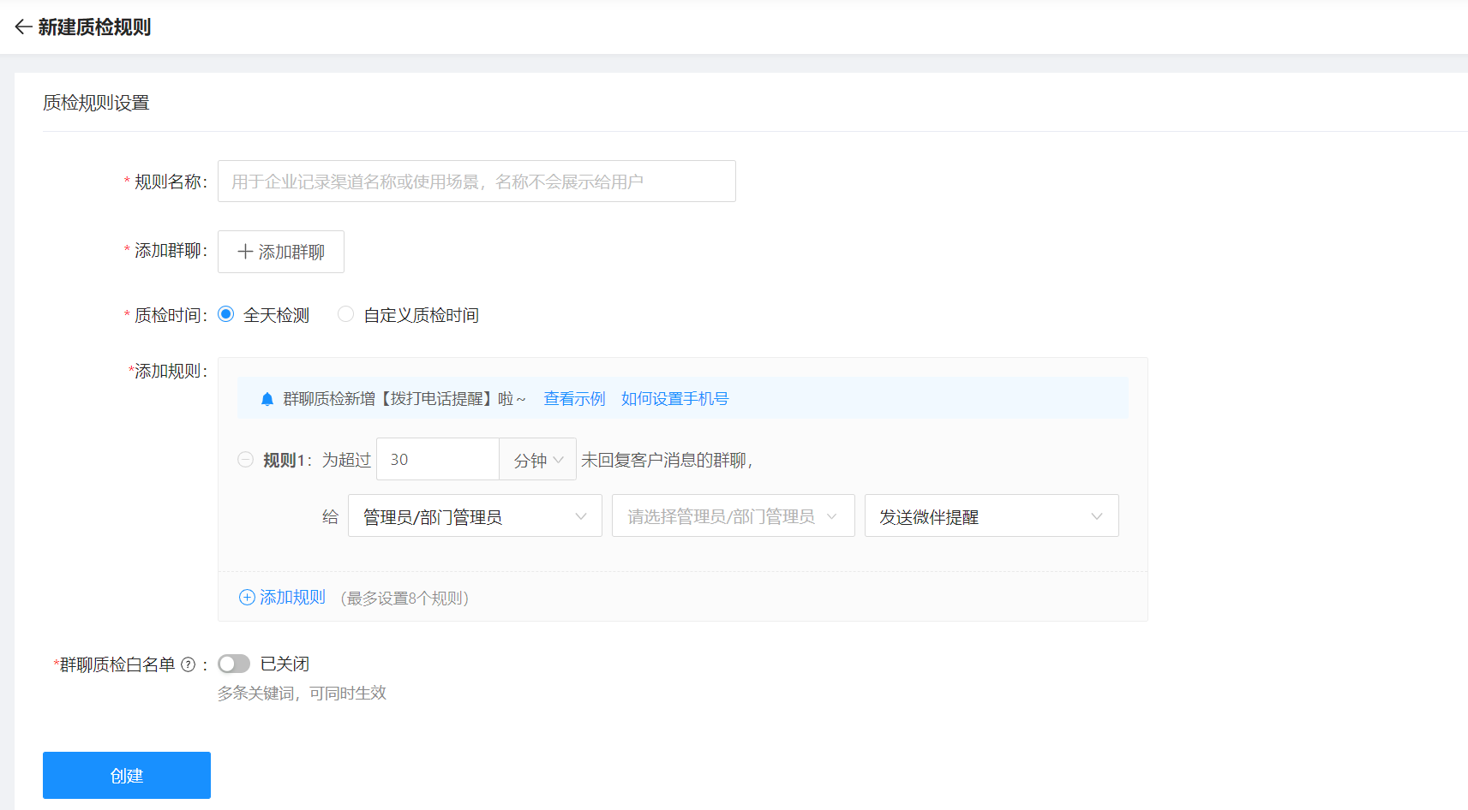Open the 管理员/部门管理员 role dropdown
The width and height of the screenshot is (1468, 810).
click(475, 516)
